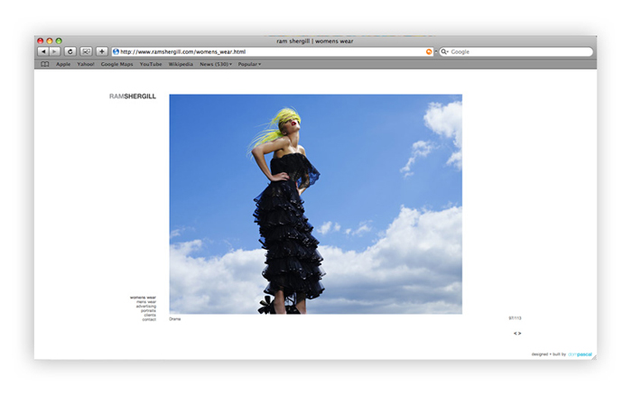The image size is (632, 395).
Task: Open the Google Maps bookmark
Action: 116,64
